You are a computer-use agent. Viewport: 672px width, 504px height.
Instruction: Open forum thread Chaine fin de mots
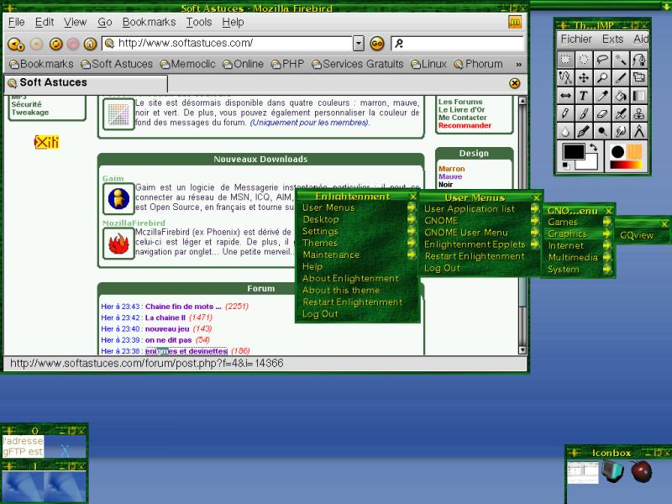[183, 307]
